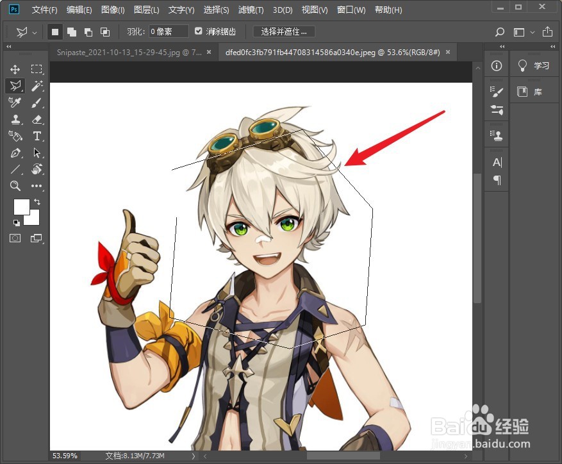Choose Intersect with Selection mode

pyautogui.click(x=105, y=32)
